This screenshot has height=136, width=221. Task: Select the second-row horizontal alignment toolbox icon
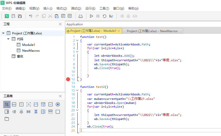click(14, 112)
